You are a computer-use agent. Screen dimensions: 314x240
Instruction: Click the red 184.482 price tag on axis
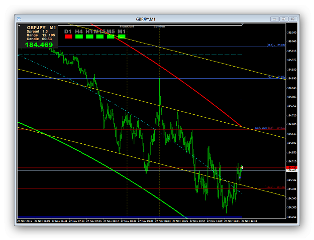coord(291,167)
